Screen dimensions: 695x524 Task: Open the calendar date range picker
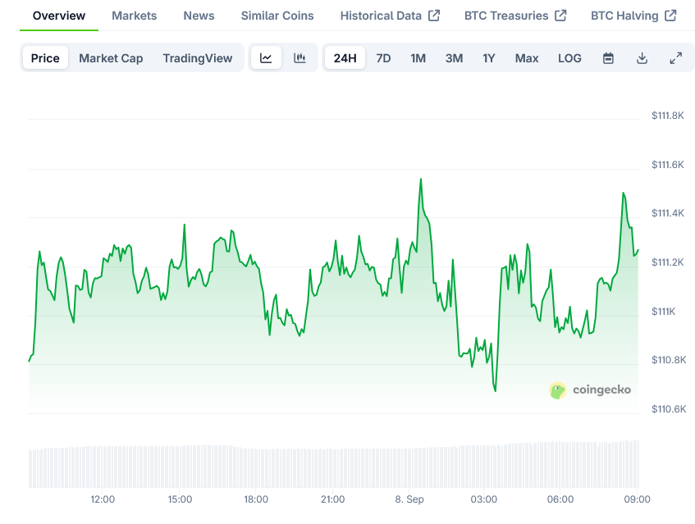pyautogui.click(x=608, y=58)
